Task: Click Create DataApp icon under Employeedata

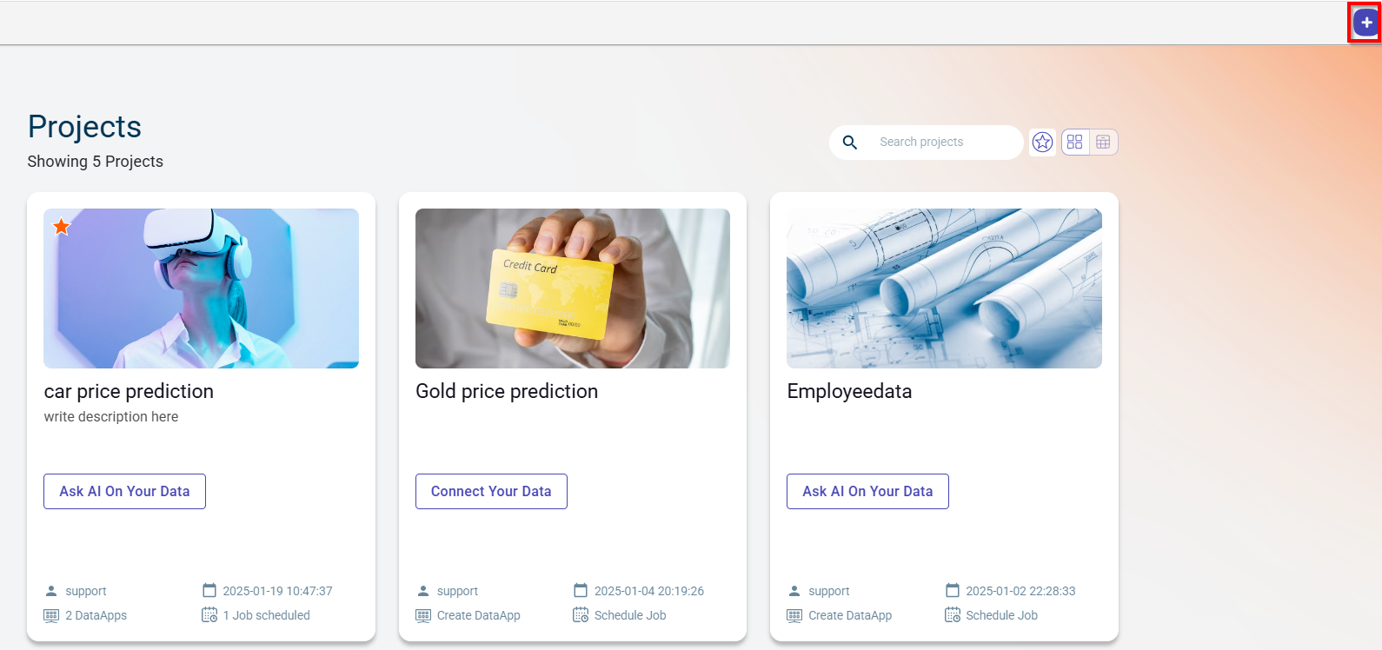Action: (x=794, y=615)
